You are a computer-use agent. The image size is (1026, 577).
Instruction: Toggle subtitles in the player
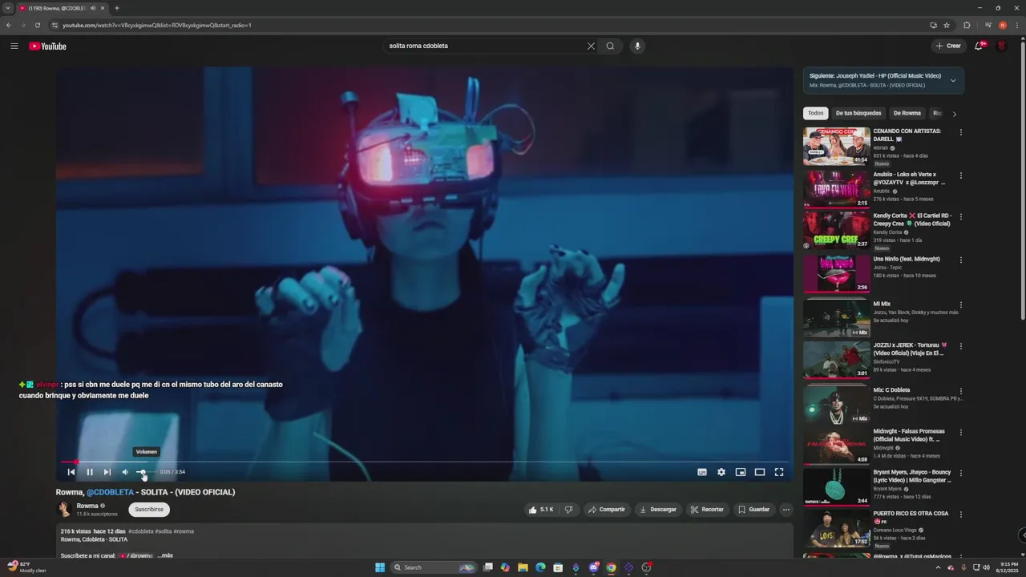[702, 472]
